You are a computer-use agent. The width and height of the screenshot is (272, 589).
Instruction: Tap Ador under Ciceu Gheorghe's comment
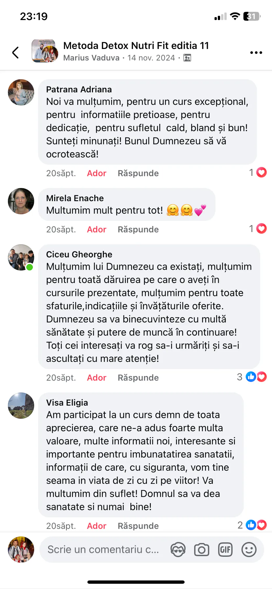pyautogui.click(x=97, y=378)
